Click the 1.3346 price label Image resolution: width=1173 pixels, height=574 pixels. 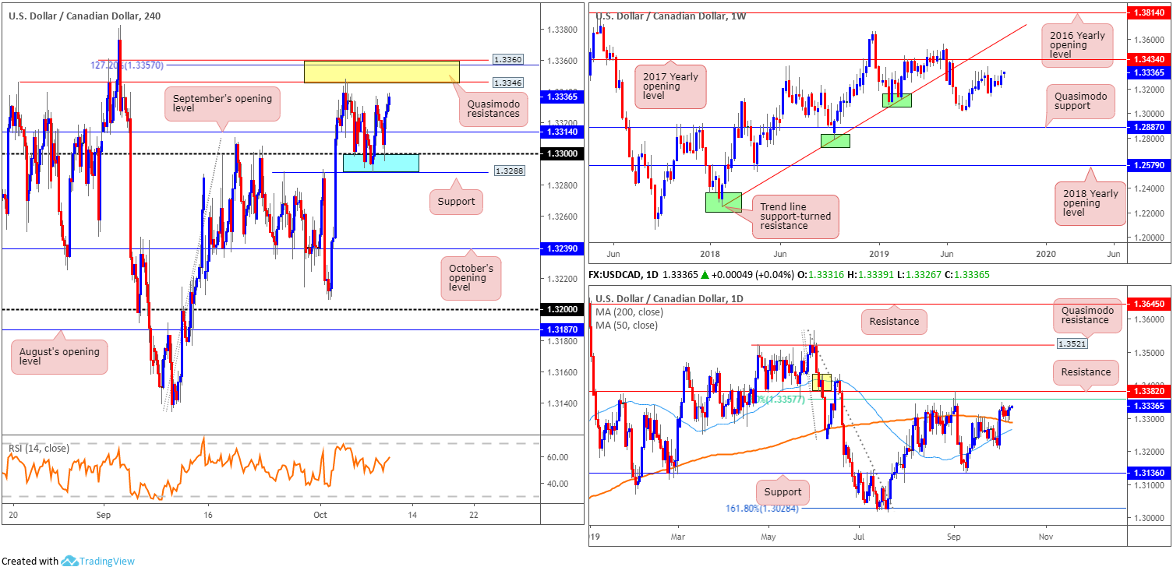click(x=507, y=82)
